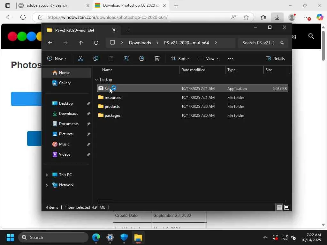Select the products folder

click(x=193, y=107)
